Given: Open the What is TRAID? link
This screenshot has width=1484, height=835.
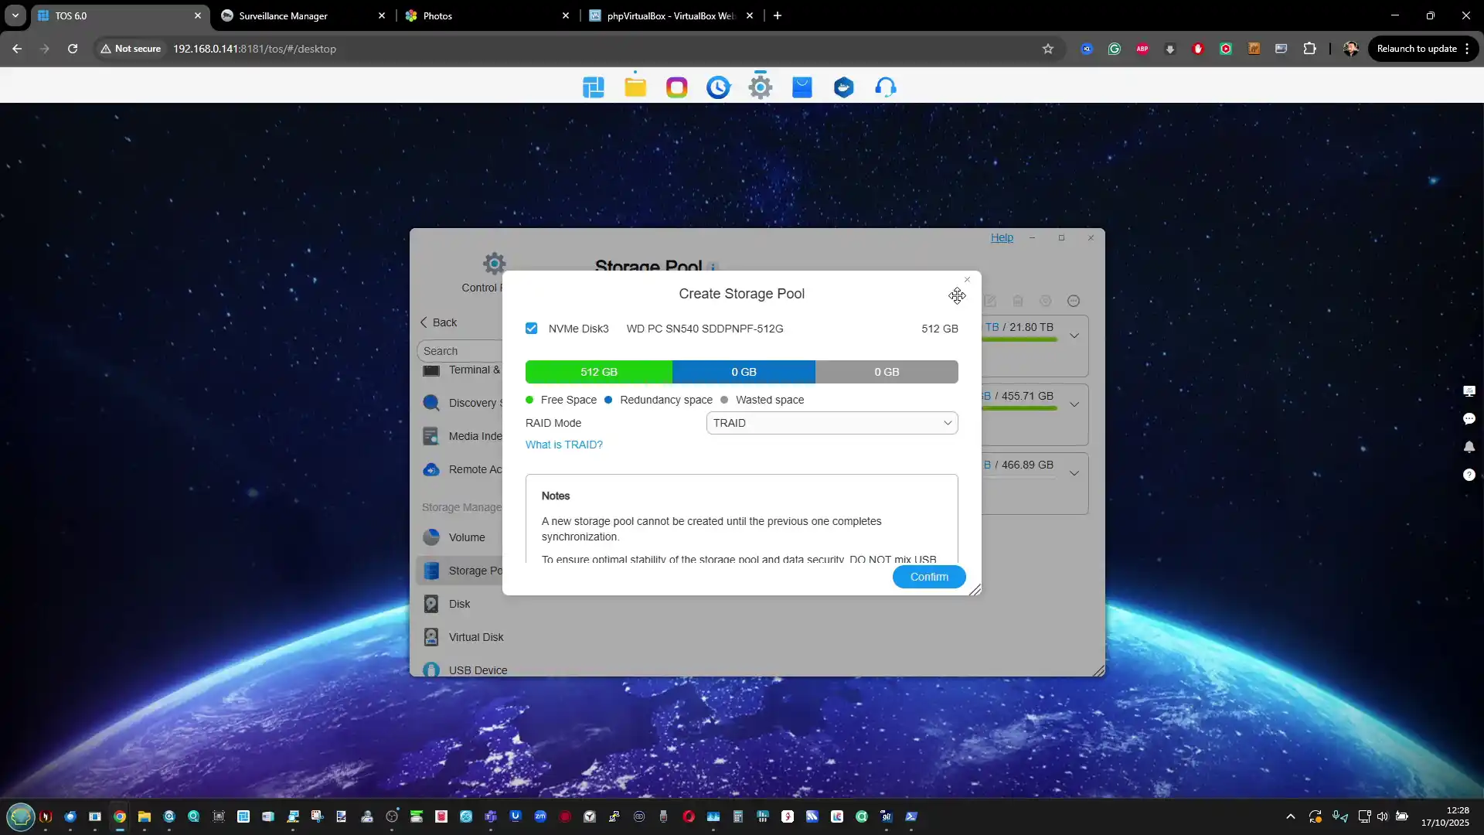Looking at the screenshot, I should pyautogui.click(x=564, y=445).
